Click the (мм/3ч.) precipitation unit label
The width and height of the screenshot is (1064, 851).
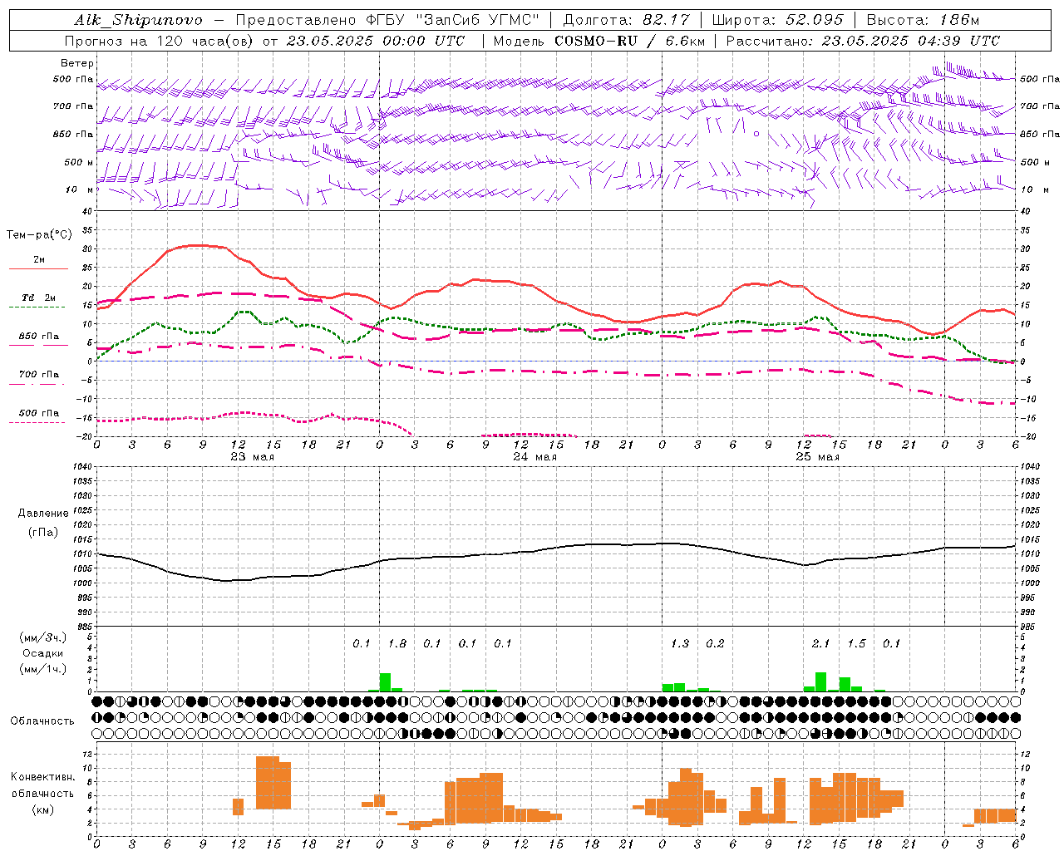pos(42,637)
